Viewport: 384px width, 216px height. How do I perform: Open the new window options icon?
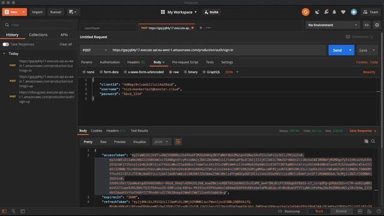pyautogui.click(x=73, y=12)
